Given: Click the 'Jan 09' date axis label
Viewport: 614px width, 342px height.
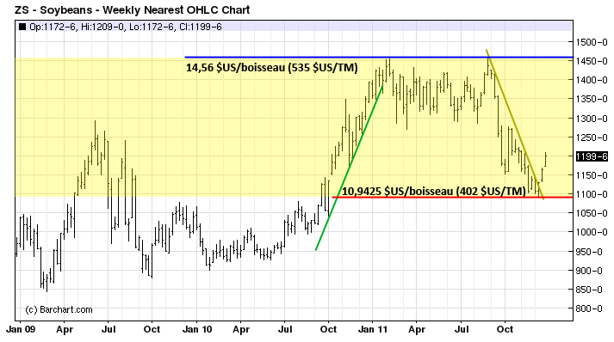Looking at the screenshot, I should click(21, 329).
